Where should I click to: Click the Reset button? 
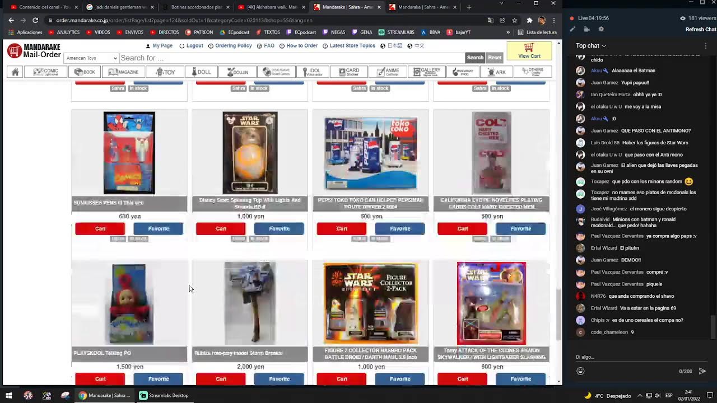495,58
